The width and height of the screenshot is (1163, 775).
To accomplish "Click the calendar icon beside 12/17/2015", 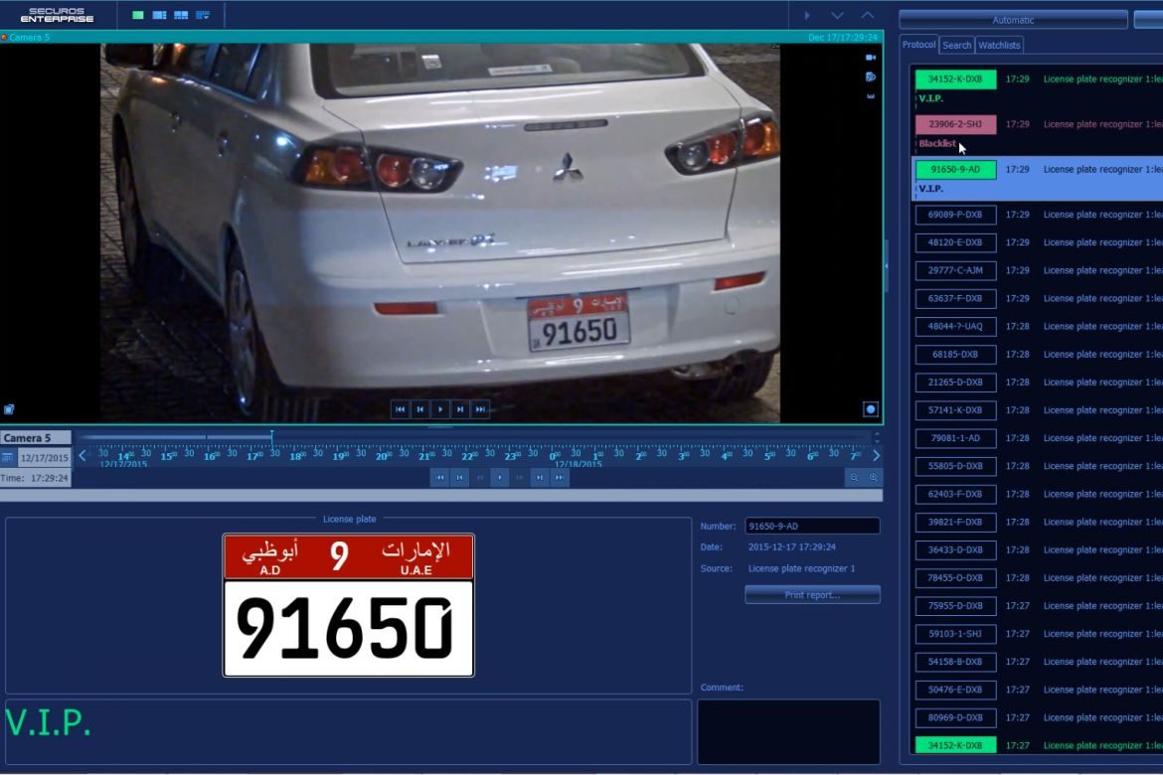I will click(x=8, y=458).
